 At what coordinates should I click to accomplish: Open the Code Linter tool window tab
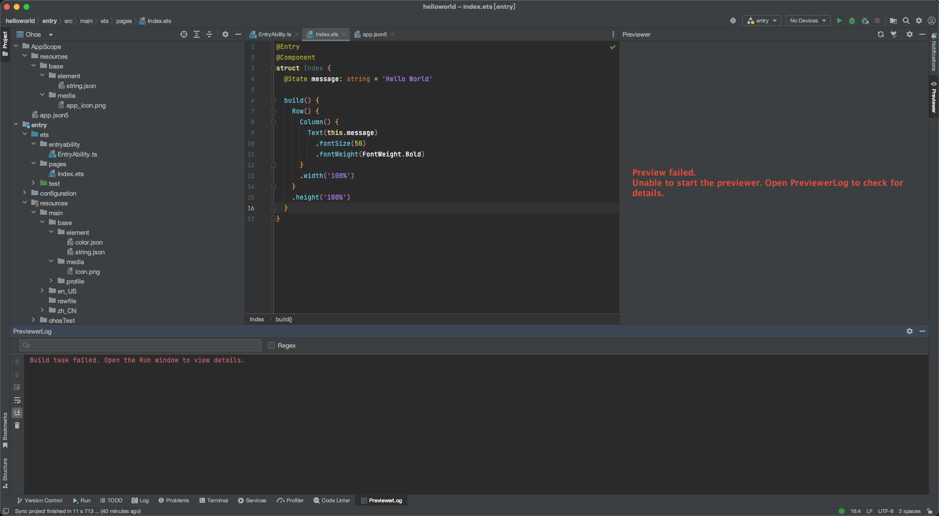click(x=332, y=500)
